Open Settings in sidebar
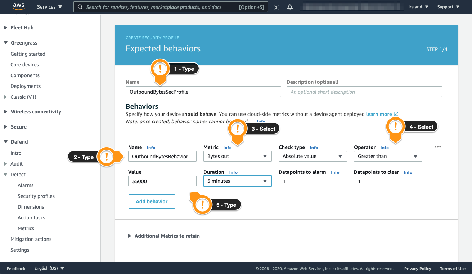 [20, 250]
